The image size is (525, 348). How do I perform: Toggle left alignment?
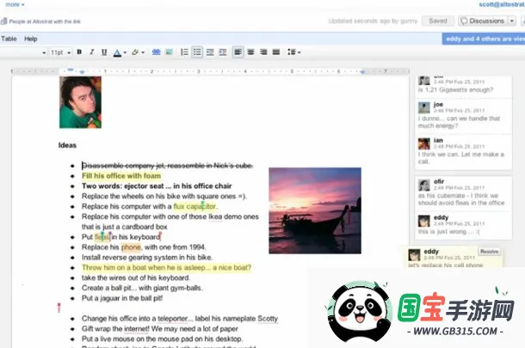(x=238, y=52)
